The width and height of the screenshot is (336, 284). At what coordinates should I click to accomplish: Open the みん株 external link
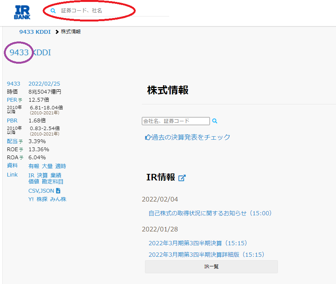(x=58, y=199)
